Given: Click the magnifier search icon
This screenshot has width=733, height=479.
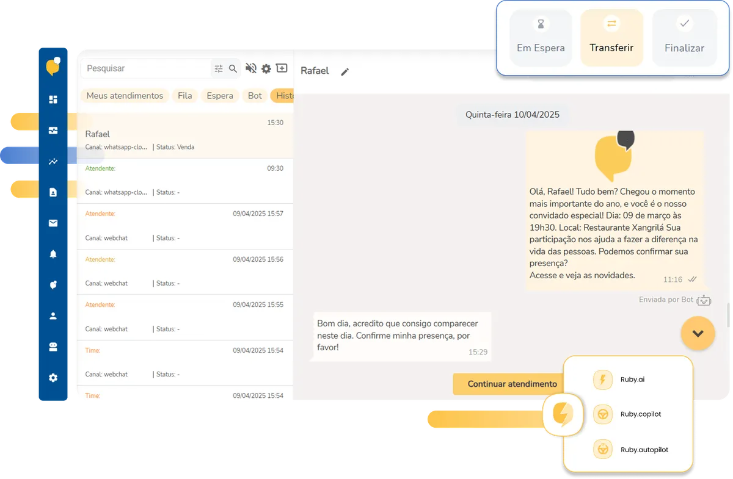Looking at the screenshot, I should pos(233,69).
